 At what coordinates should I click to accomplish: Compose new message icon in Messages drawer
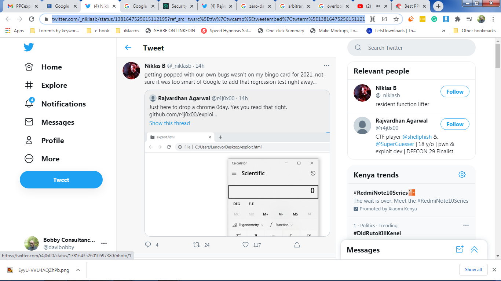point(460,250)
